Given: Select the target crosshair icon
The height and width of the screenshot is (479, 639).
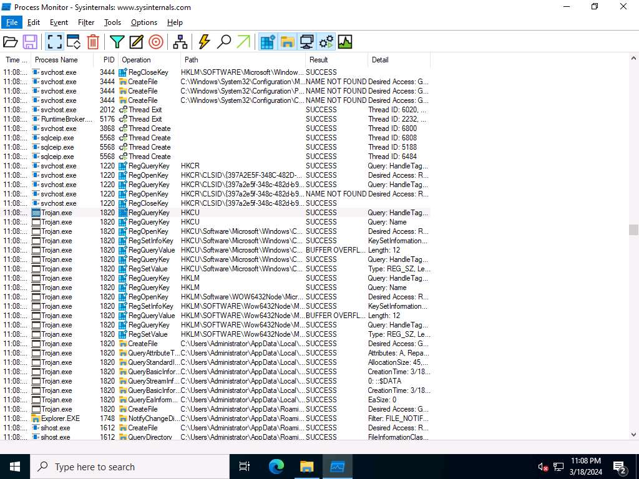Looking at the screenshot, I should (155, 42).
